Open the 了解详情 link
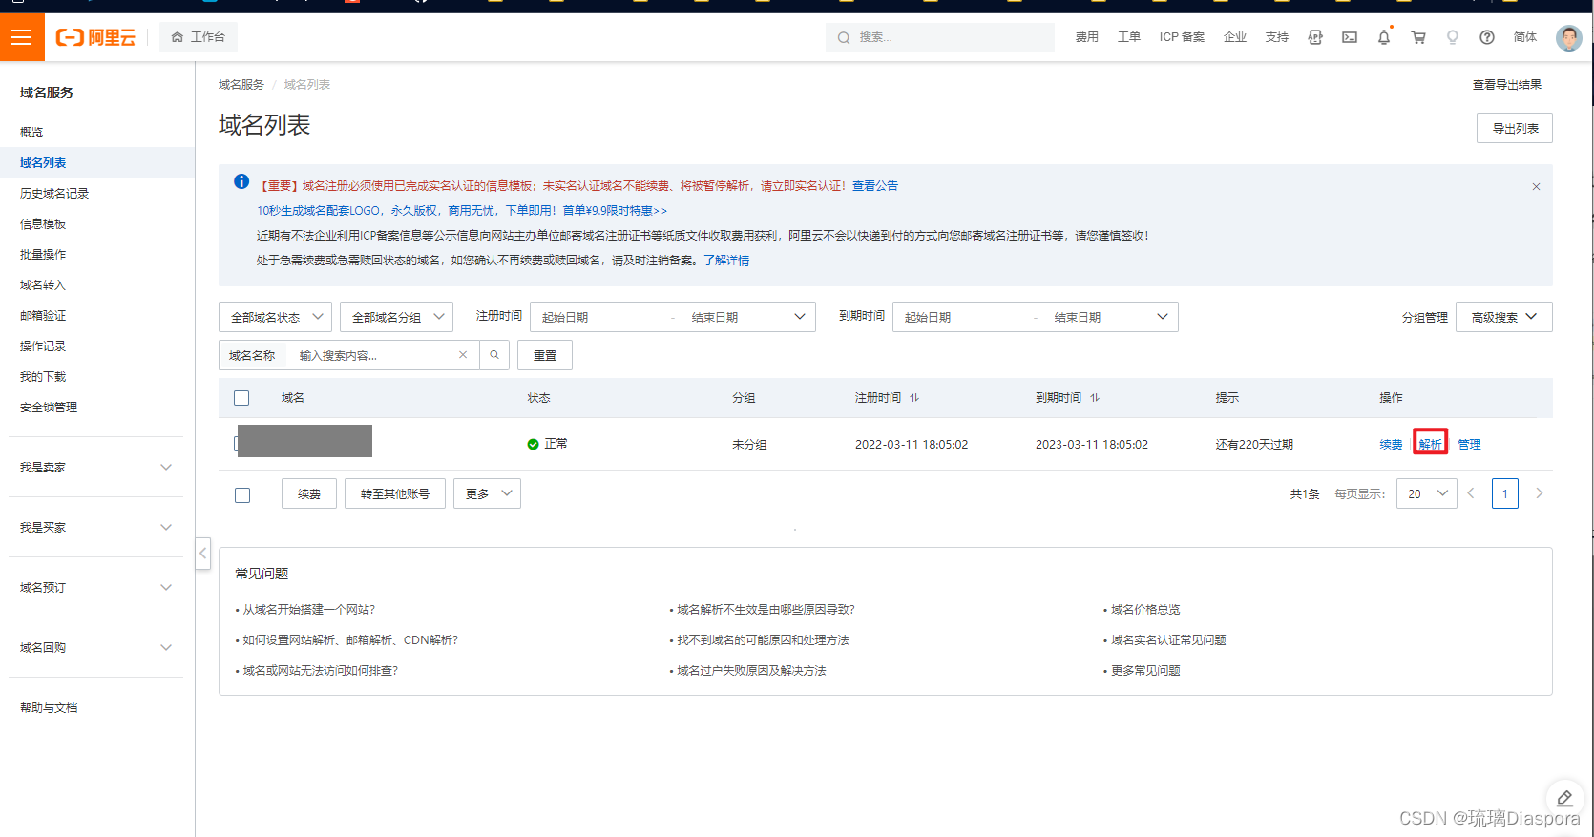This screenshot has height=837, width=1594. 726,261
